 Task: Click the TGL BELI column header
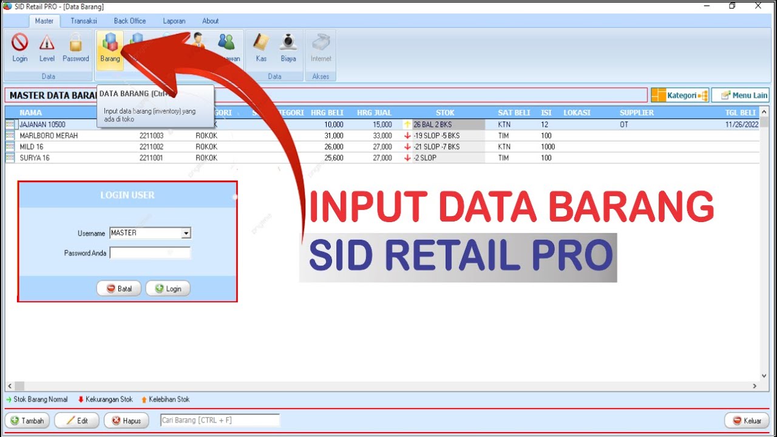741,113
